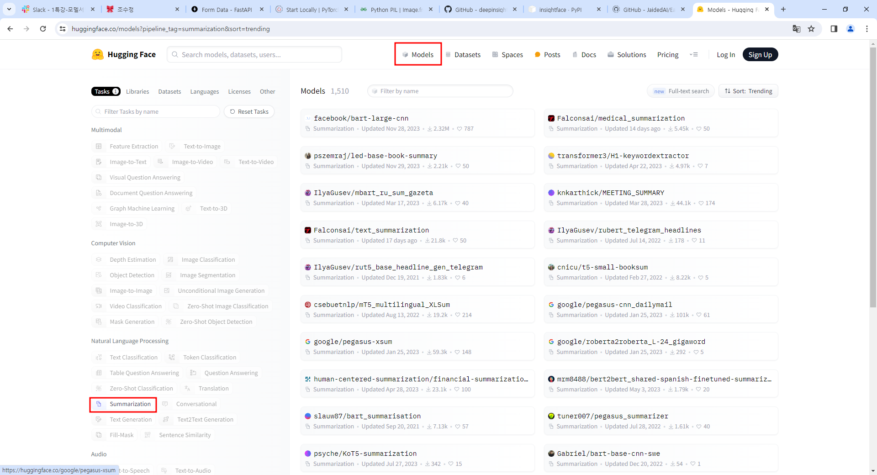Image resolution: width=877 pixels, height=475 pixels.
Task: Reload the page with the refresh icon
Action: (43, 29)
